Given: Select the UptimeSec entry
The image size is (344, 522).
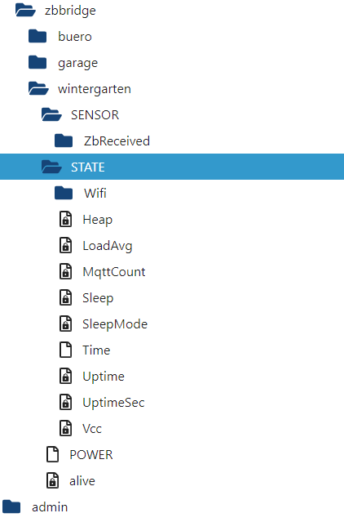Looking at the screenshot, I should (x=113, y=402).
